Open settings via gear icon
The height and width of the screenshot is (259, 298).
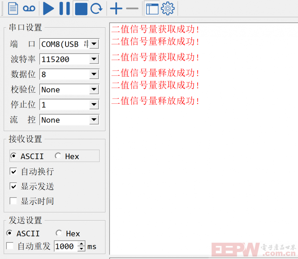point(167,9)
